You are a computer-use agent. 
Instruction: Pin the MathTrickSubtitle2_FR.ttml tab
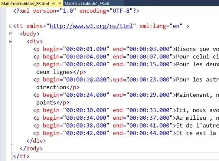[54, 3]
